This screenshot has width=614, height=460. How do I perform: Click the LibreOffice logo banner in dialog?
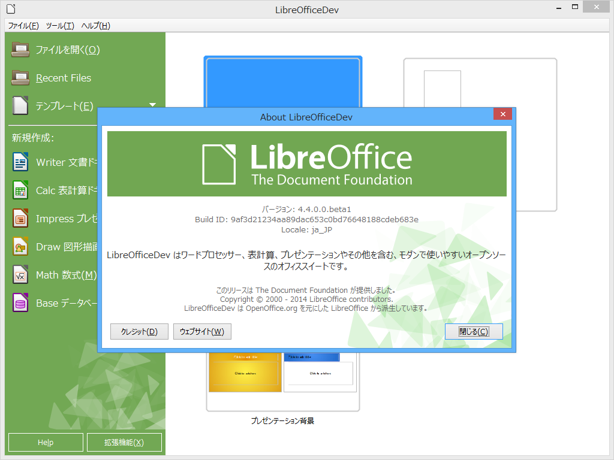tap(307, 164)
